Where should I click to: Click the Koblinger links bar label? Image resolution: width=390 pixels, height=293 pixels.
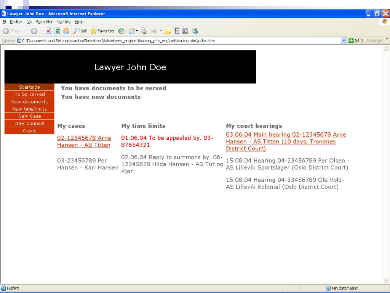[375, 40]
